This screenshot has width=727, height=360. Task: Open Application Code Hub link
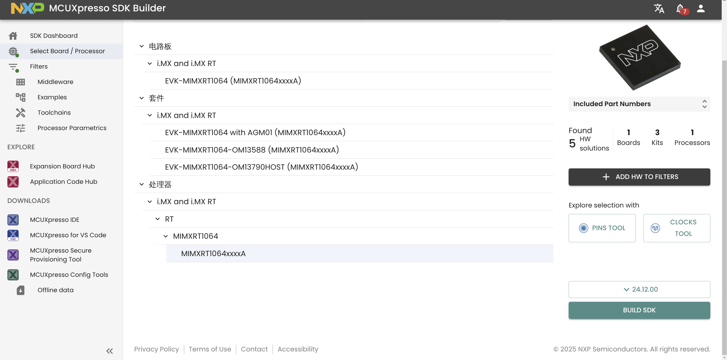pyautogui.click(x=63, y=182)
